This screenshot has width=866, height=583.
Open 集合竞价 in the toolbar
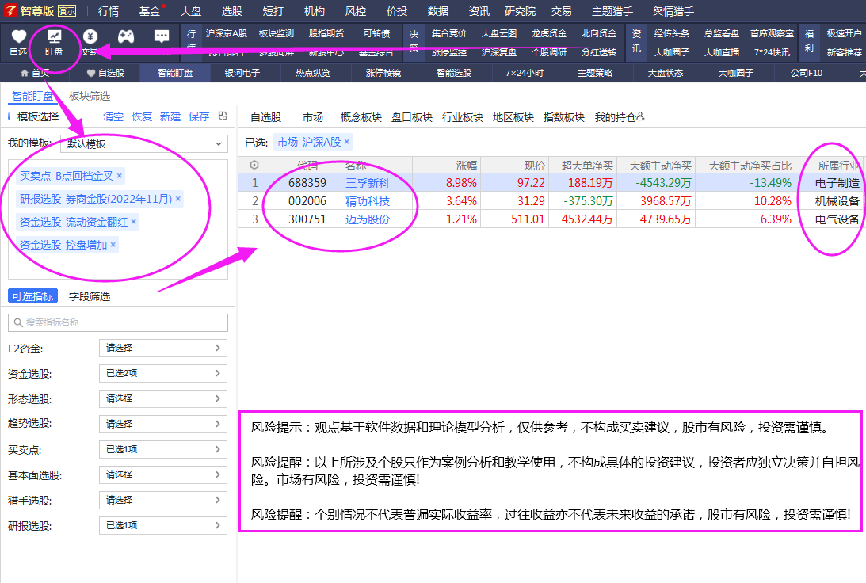pyautogui.click(x=449, y=34)
